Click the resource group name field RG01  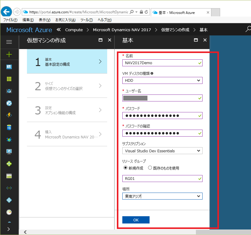coord(162,178)
